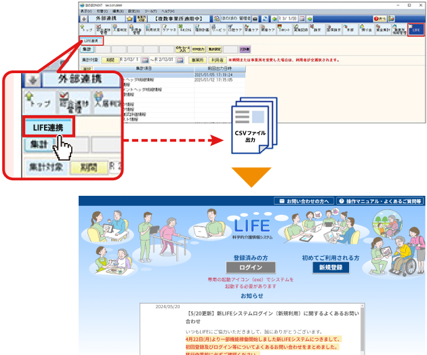Open the ケアマネ toolbar icon
The width and height of the screenshot is (427, 355).
point(169,29)
